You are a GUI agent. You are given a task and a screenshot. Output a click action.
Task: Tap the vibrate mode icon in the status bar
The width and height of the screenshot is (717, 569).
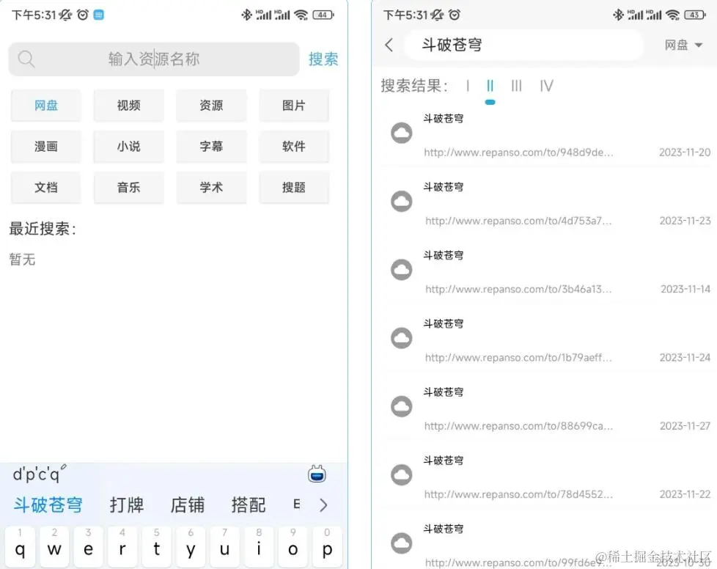coord(64,13)
